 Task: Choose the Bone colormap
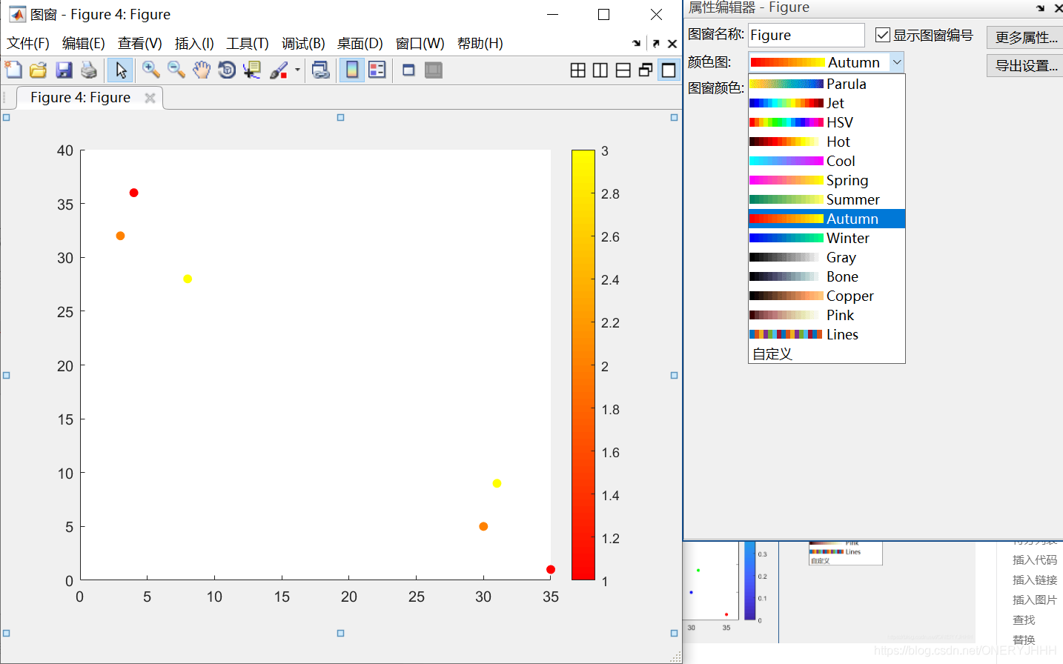pyautogui.click(x=827, y=276)
